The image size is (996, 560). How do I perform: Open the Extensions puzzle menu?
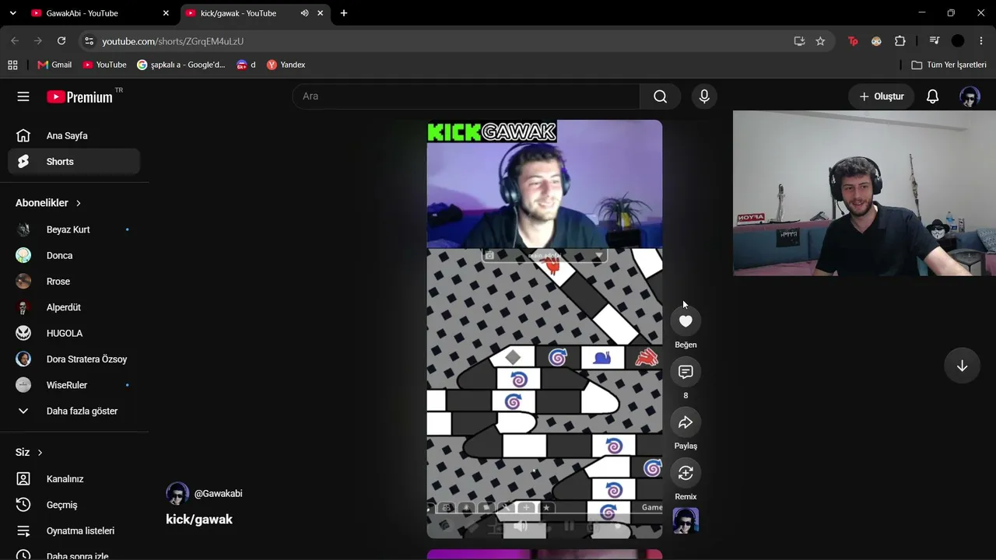coord(900,41)
